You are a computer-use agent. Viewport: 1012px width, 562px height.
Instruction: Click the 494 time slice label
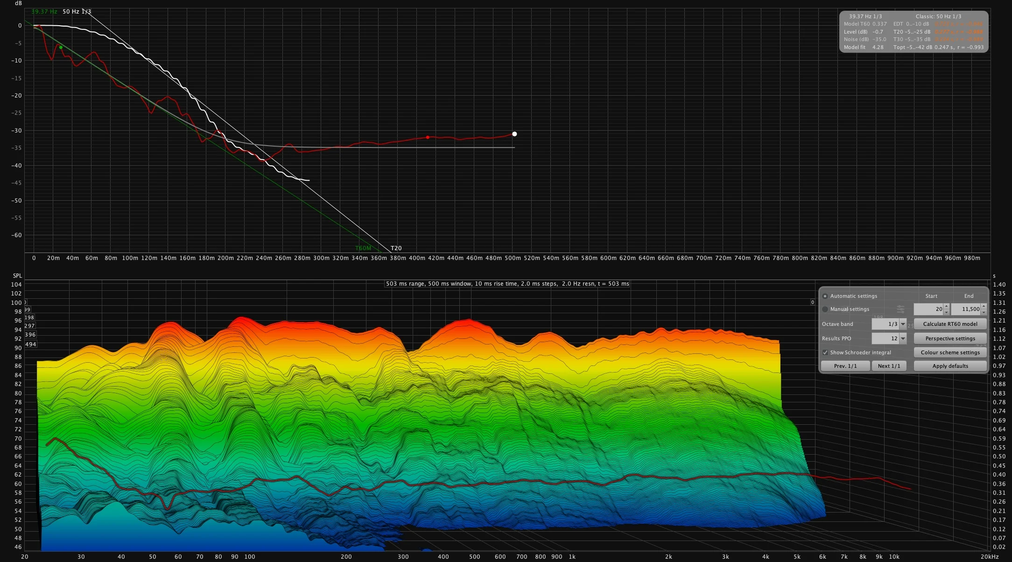(30, 344)
